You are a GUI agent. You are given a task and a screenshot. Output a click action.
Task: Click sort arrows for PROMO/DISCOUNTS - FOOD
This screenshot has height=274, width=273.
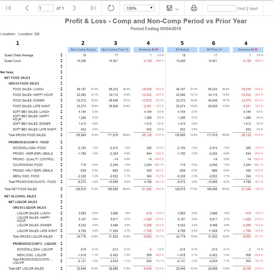(x=61, y=142)
